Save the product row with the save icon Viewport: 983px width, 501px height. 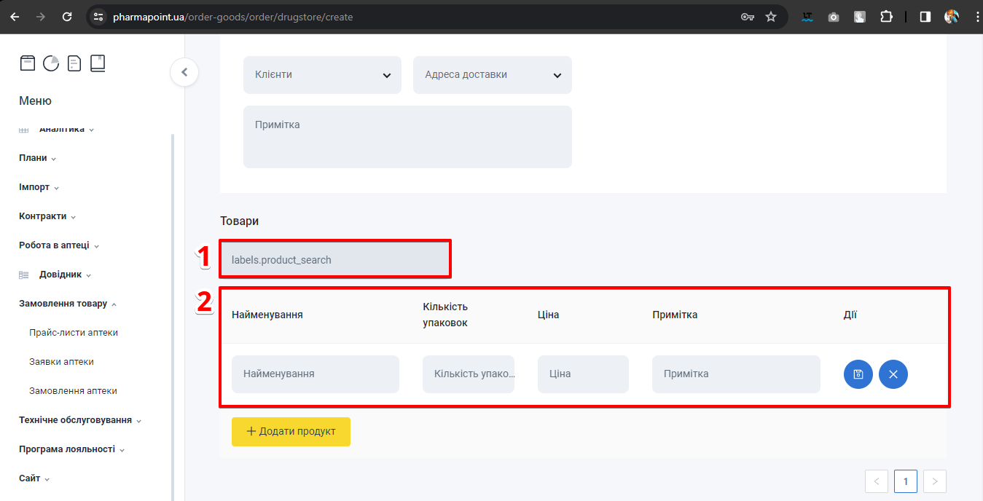[858, 374]
